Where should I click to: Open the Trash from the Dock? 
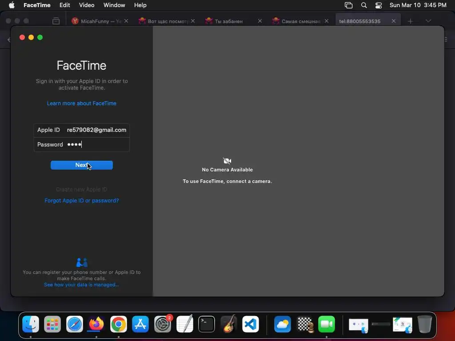pyautogui.click(x=424, y=324)
